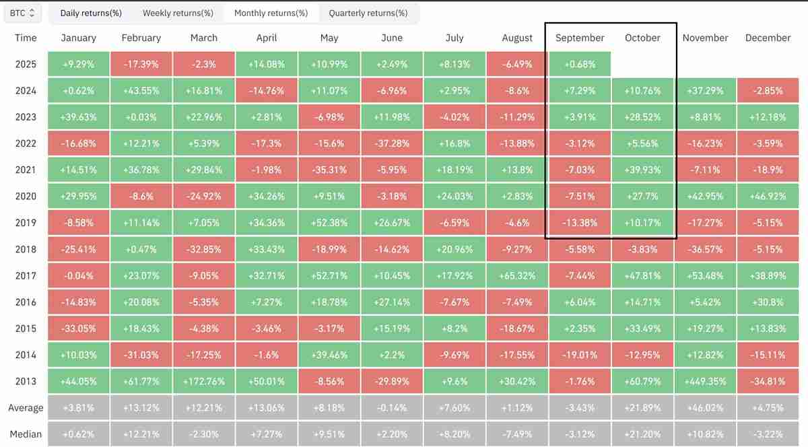Click the Average row January cell
Image resolution: width=808 pixels, height=447 pixels.
tap(78, 407)
